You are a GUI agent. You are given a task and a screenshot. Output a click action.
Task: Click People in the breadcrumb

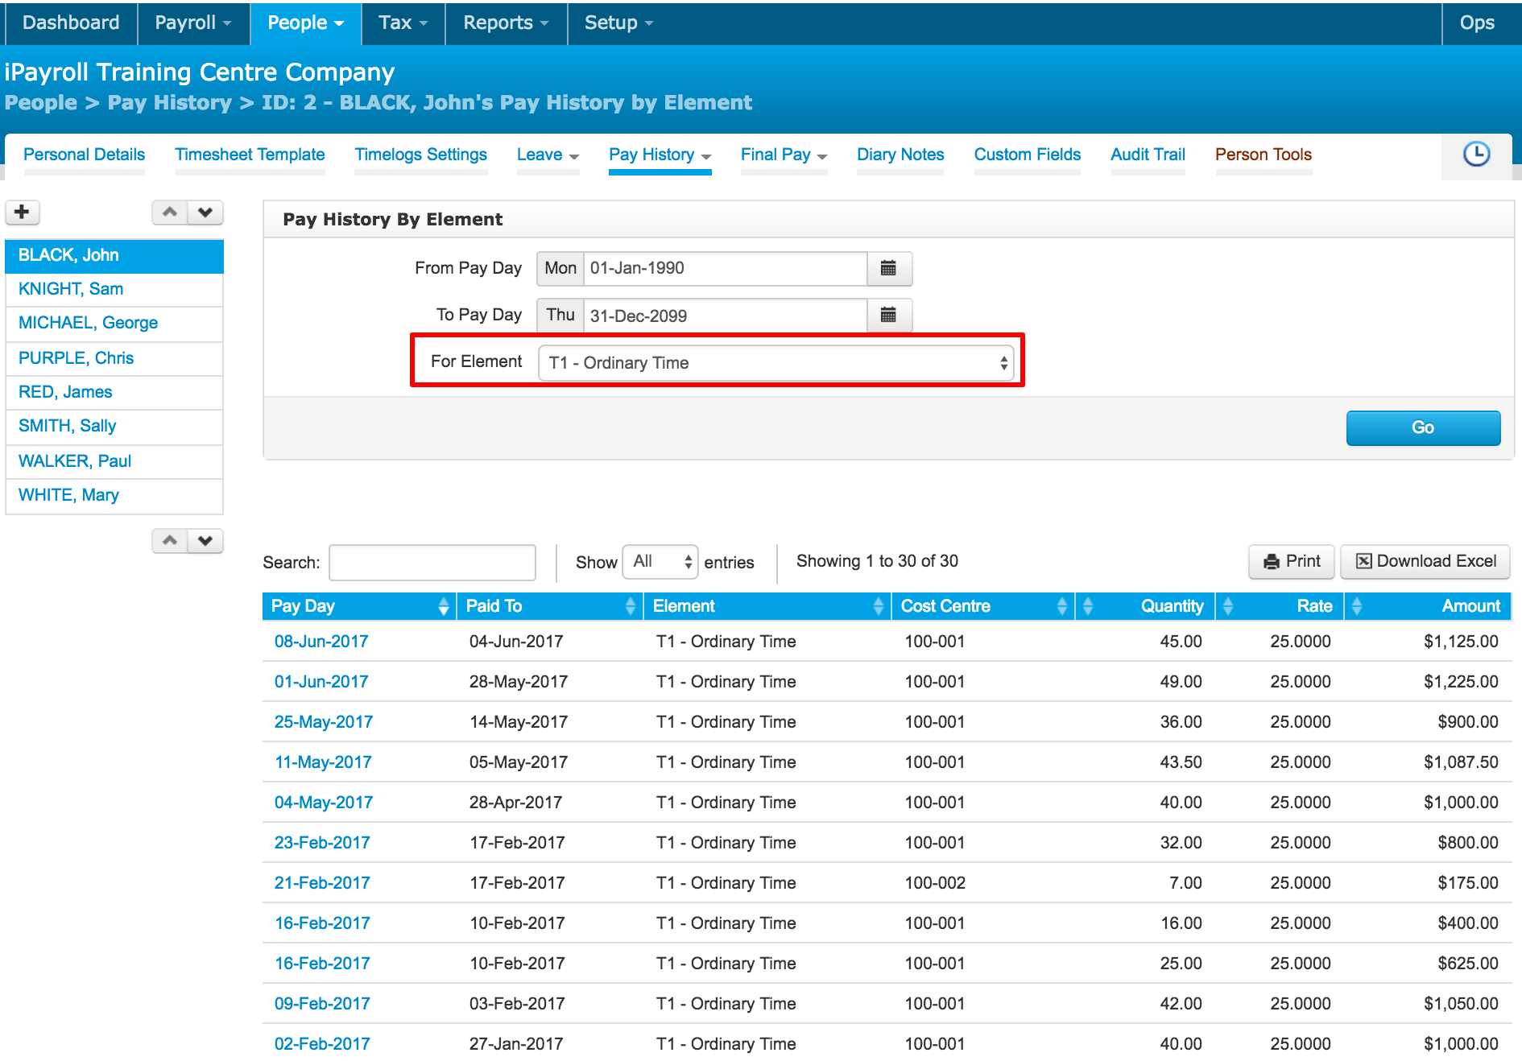tap(40, 103)
